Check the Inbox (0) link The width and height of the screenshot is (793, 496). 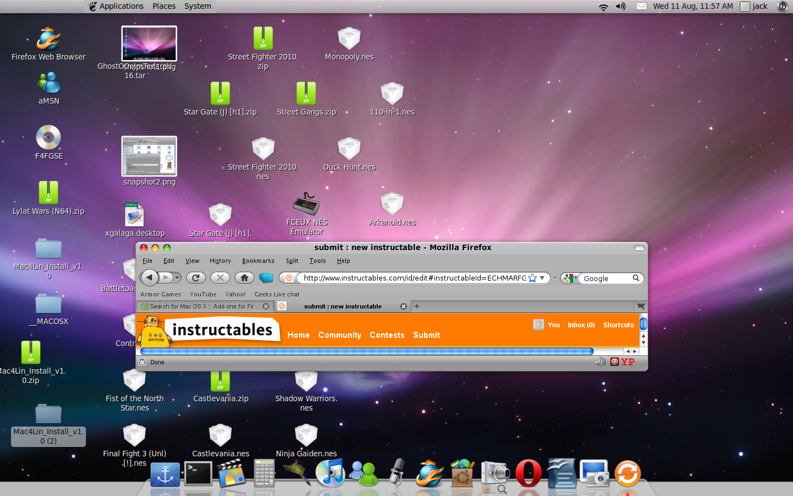coord(581,325)
